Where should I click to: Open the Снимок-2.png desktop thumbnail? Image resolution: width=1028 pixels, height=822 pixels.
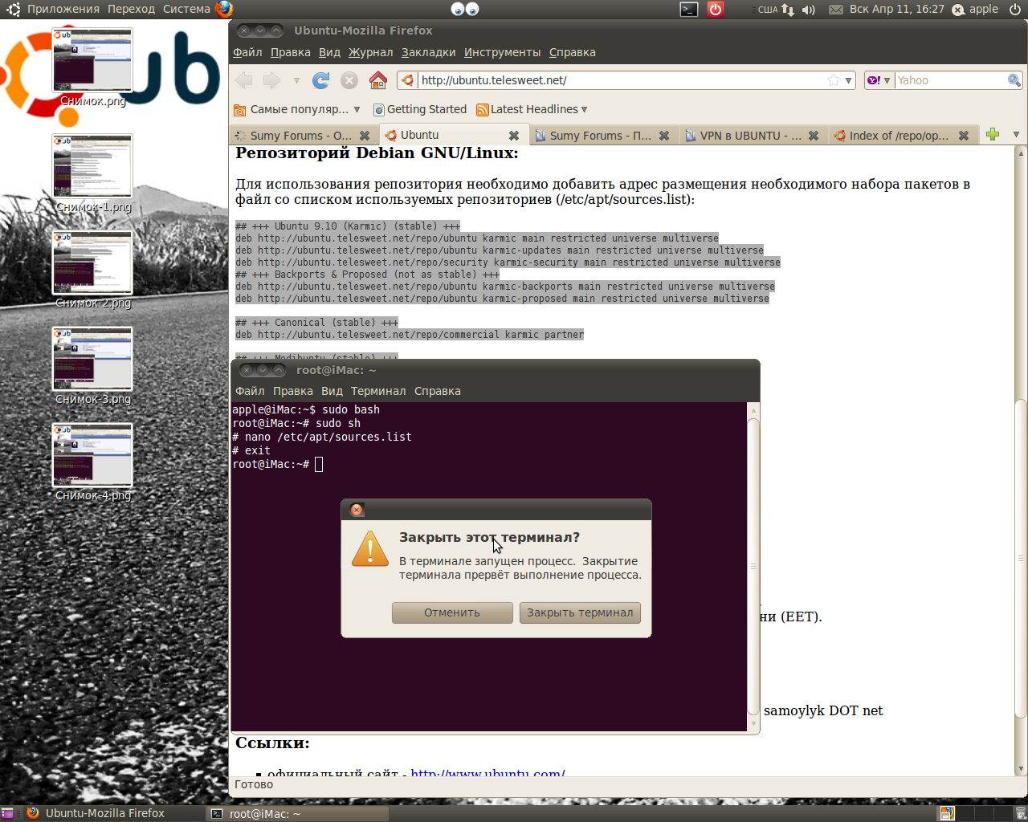[x=92, y=263]
